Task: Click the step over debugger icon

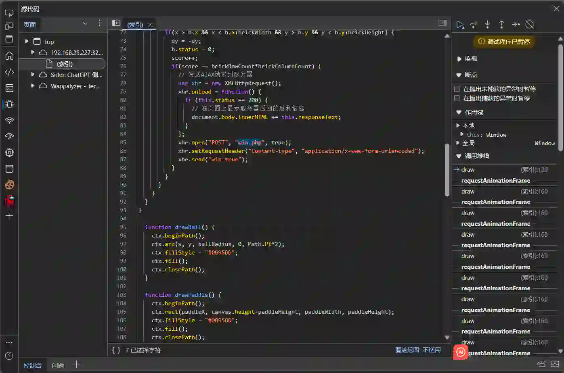Action: tap(474, 25)
